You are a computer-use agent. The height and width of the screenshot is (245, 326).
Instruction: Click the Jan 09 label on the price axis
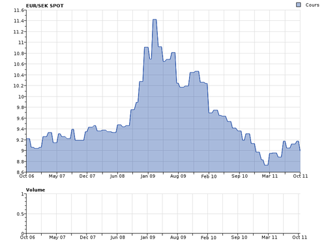click(x=148, y=176)
